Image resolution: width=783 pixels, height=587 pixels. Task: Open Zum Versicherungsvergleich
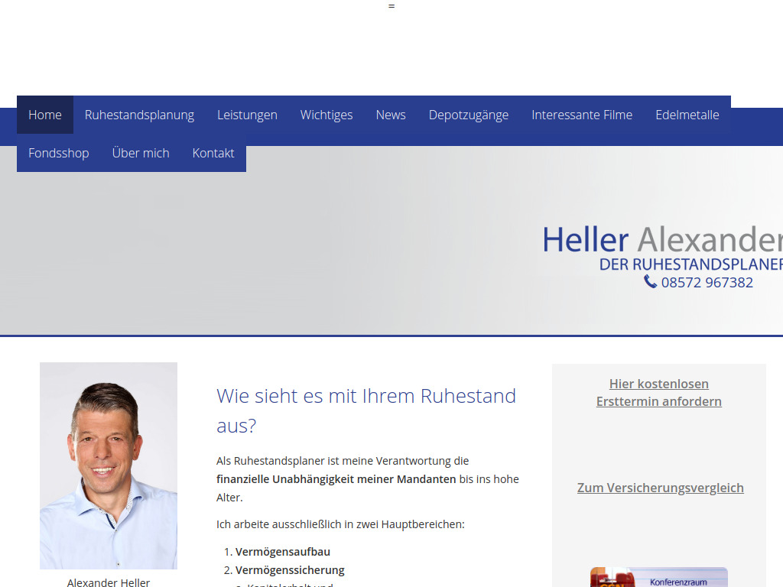click(660, 487)
